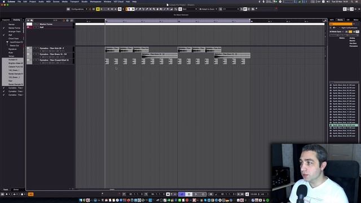Click the Record transport button
361x203 pixels.
(203, 194)
